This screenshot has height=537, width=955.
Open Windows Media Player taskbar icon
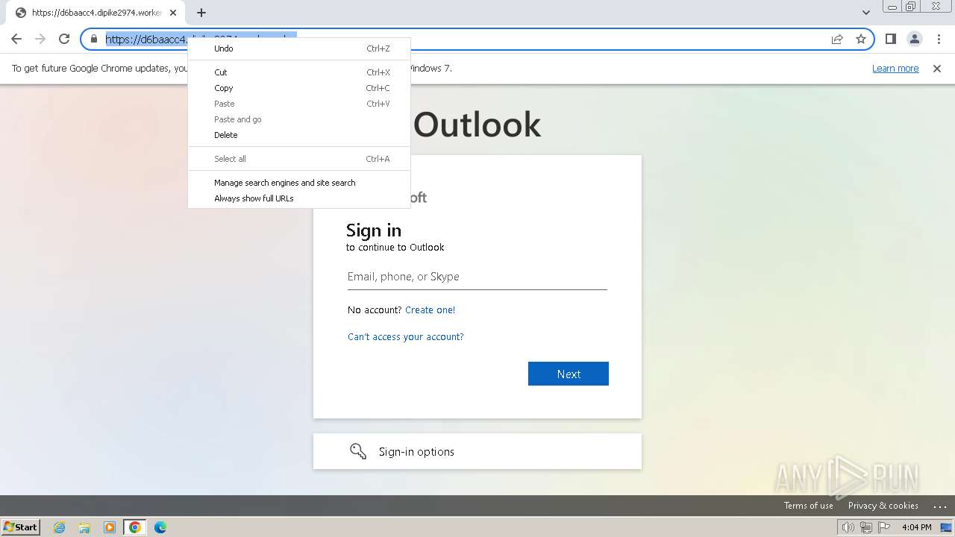pyautogui.click(x=110, y=527)
